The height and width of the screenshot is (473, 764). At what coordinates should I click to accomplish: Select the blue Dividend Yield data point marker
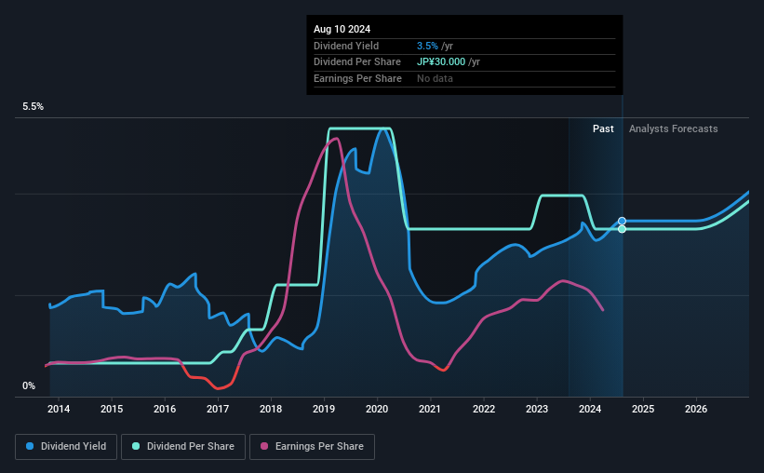click(622, 222)
